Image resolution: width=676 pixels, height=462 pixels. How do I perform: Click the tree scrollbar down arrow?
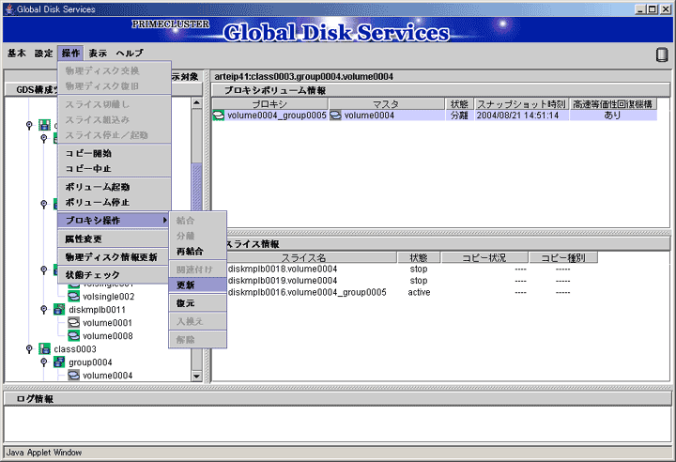(x=196, y=377)
